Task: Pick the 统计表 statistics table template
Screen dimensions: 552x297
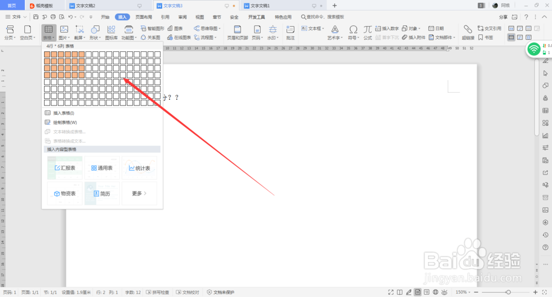Action: click(140, 168)
